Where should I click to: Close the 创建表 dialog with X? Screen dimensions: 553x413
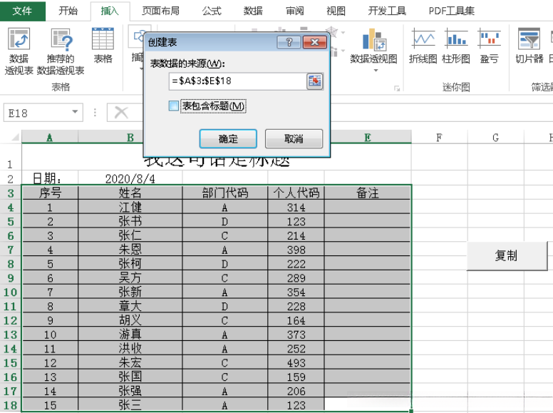pyautogui.click(x=314, y=42)
